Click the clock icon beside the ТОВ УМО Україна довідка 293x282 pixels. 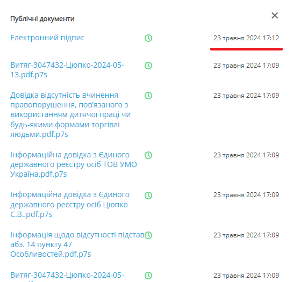point(148,155)
